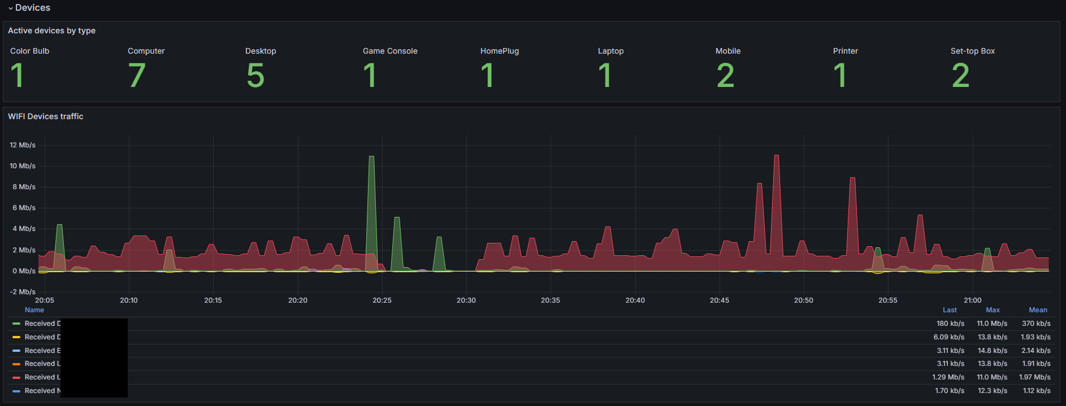Sort legend by the Name column header
Image resolution: width=1066 pixels, height=406 pixels.
(x=34, y=310)
